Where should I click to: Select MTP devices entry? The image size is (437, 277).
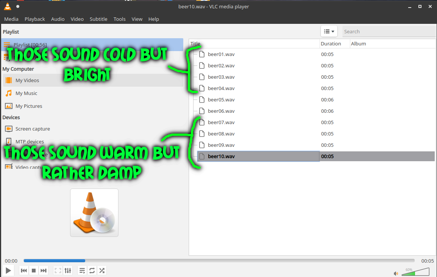[x=93, y=142]
